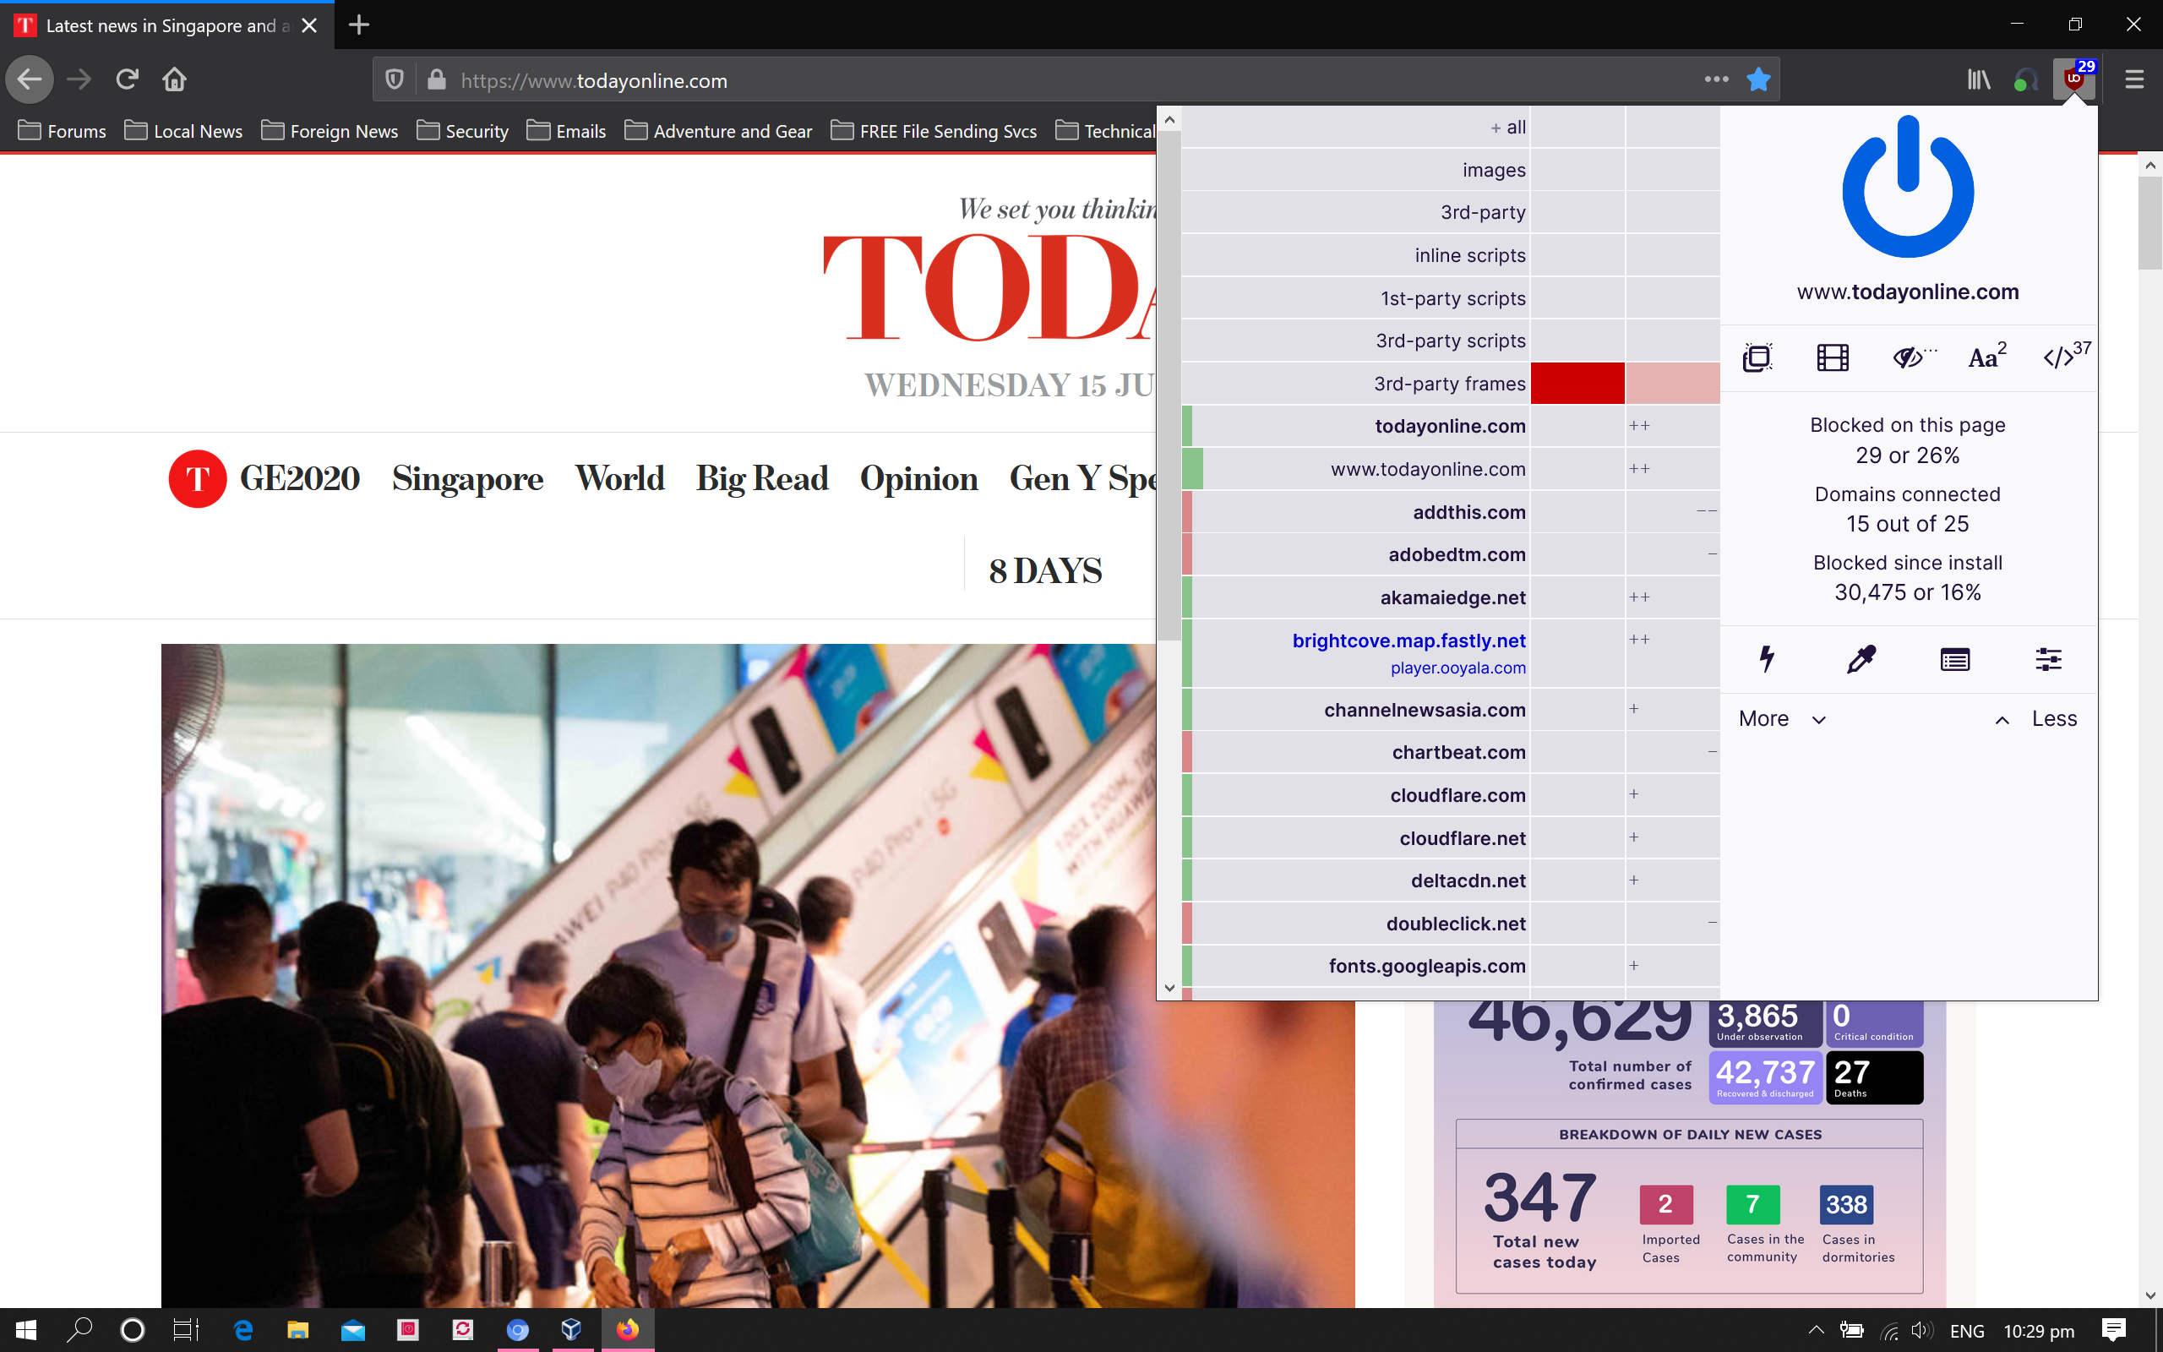Viewport: 2163px width, 1352px height.
Task: Click brightcove.map.fastly.net domain link
Action: coord(1408,641)
